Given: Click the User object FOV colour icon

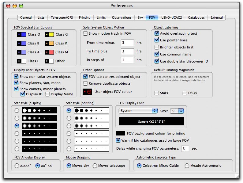Looking at the screenshot, I should [88, 92].
